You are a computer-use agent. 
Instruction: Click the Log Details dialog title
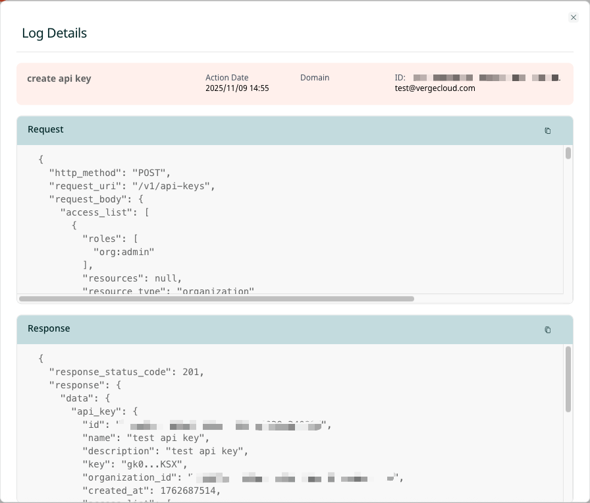(x=55, y=33)
